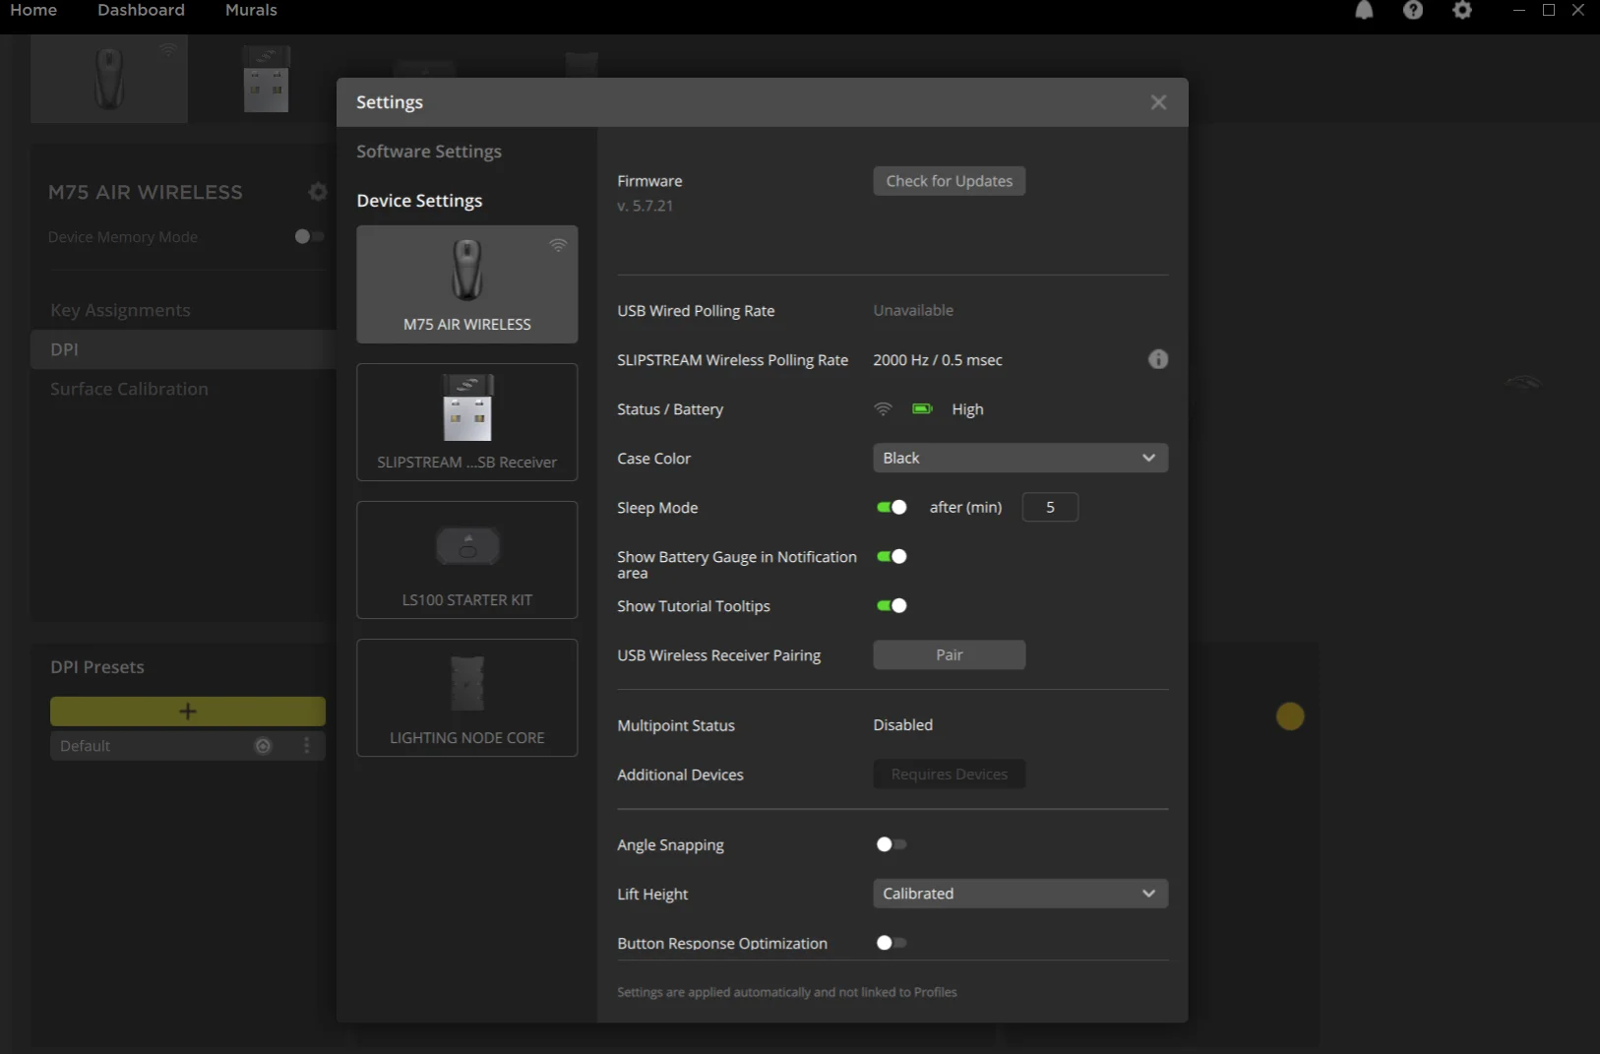The image size is (1600, 1054).
Task: Select mouse thumbnail in top device bar
Action: pyautogui.click(x=109, y=79)
